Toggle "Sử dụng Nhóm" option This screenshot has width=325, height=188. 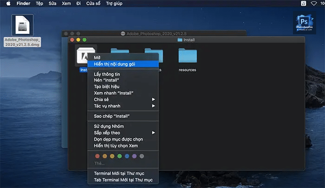(x=109, y=126)
